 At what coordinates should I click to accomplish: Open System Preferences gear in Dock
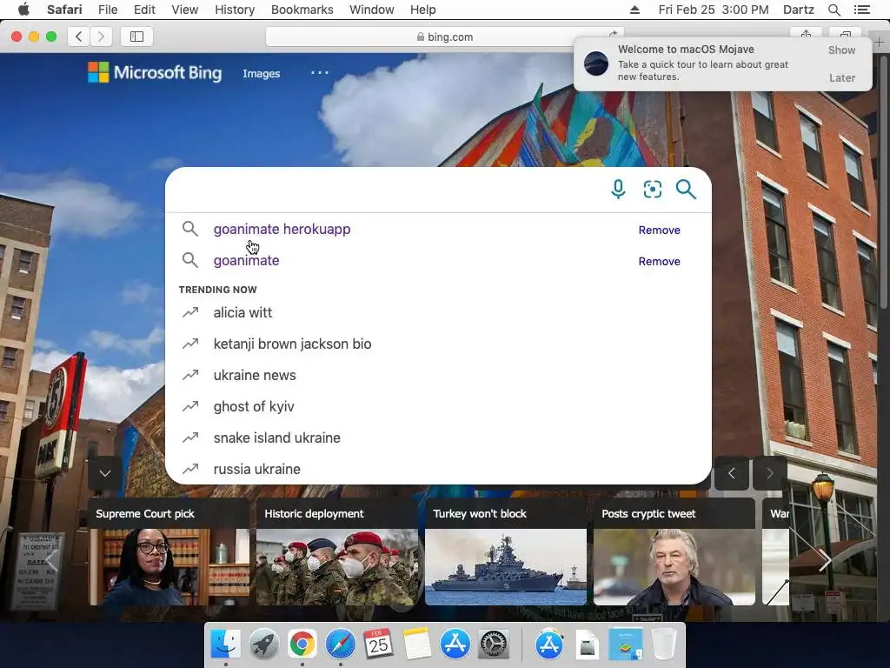[x=494, y=645]
